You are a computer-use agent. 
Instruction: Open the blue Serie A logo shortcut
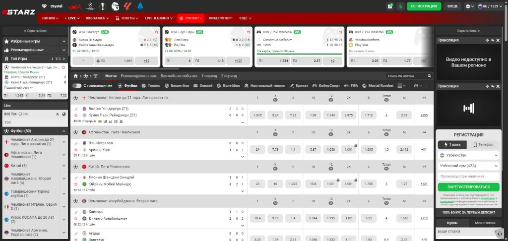coord(140,6)
